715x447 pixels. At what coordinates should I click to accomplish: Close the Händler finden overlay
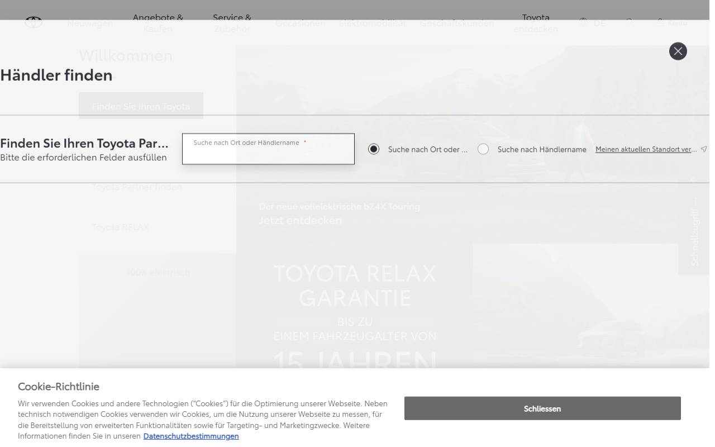[x=678, y=51]
